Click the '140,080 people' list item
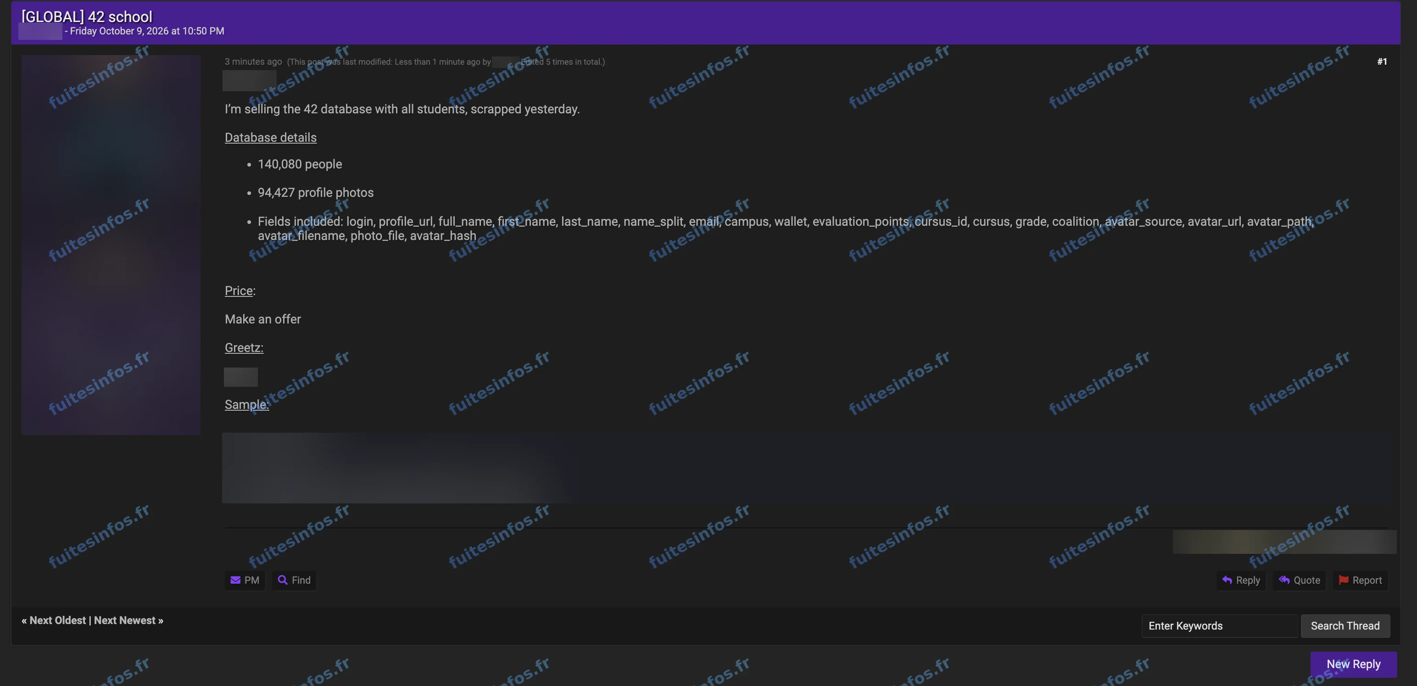1417x686 pixels. click(300, 164)
